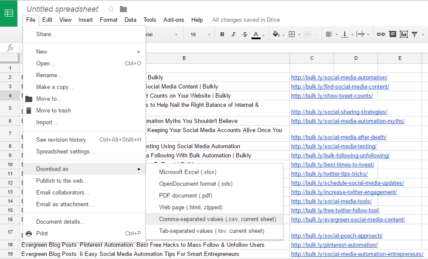The height and width of the screenshot is (259, 428).
Task: Click the fx formula icon
Action: point(10,48)
